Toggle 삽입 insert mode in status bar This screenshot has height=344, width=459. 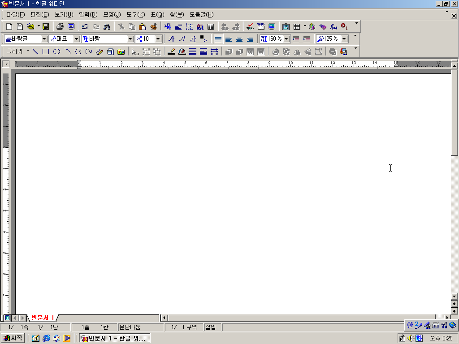coord(211,327)
